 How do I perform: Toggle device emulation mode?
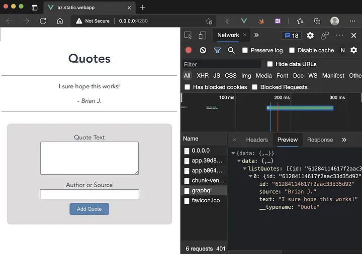point(202,35)
